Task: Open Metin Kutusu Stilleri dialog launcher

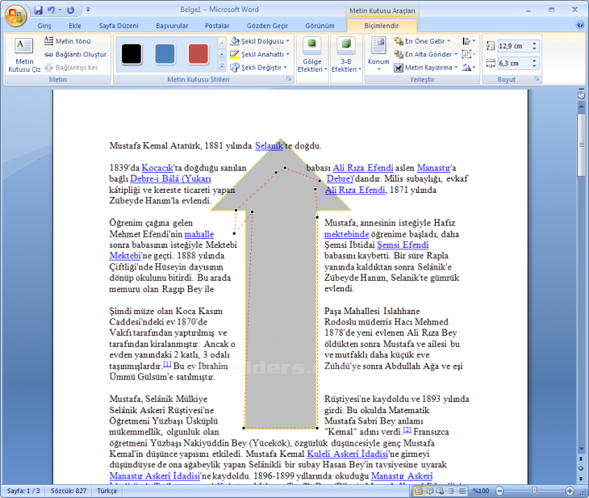Action: click(289, 79)
